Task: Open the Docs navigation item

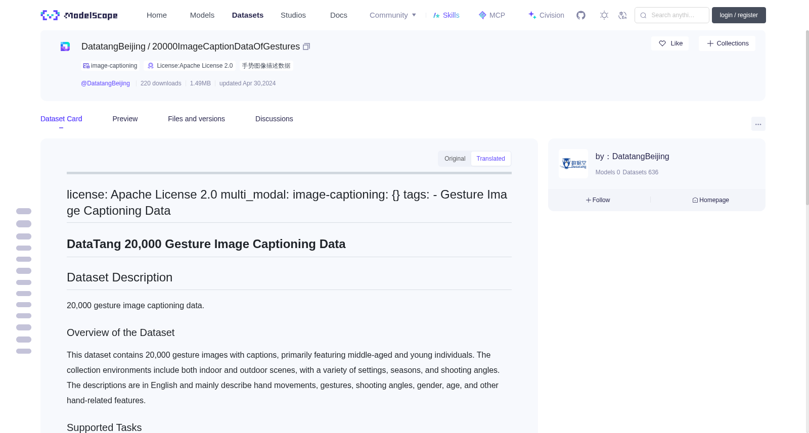Action: click(339, 15)
